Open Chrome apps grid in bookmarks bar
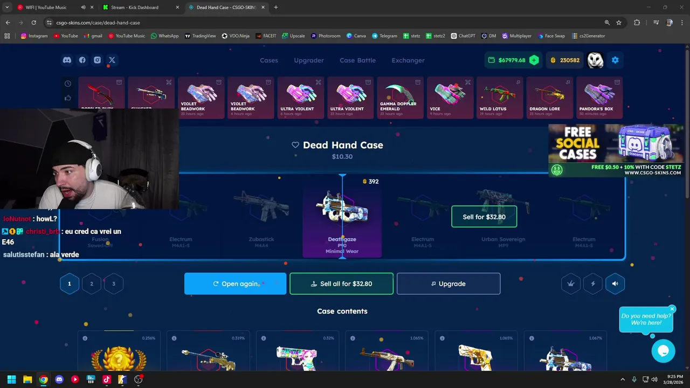The width and height of the screenshot is (690, 388). 7,36
